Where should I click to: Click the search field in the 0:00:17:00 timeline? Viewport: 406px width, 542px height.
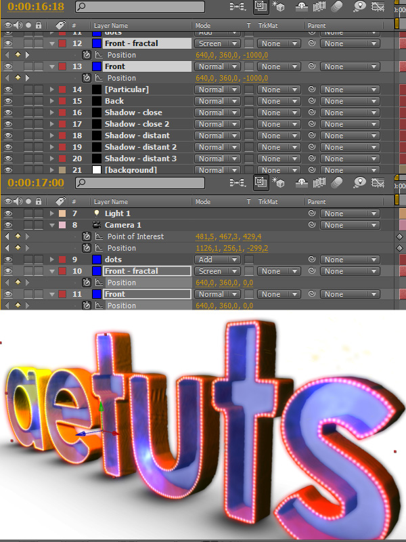pos(140,183)
